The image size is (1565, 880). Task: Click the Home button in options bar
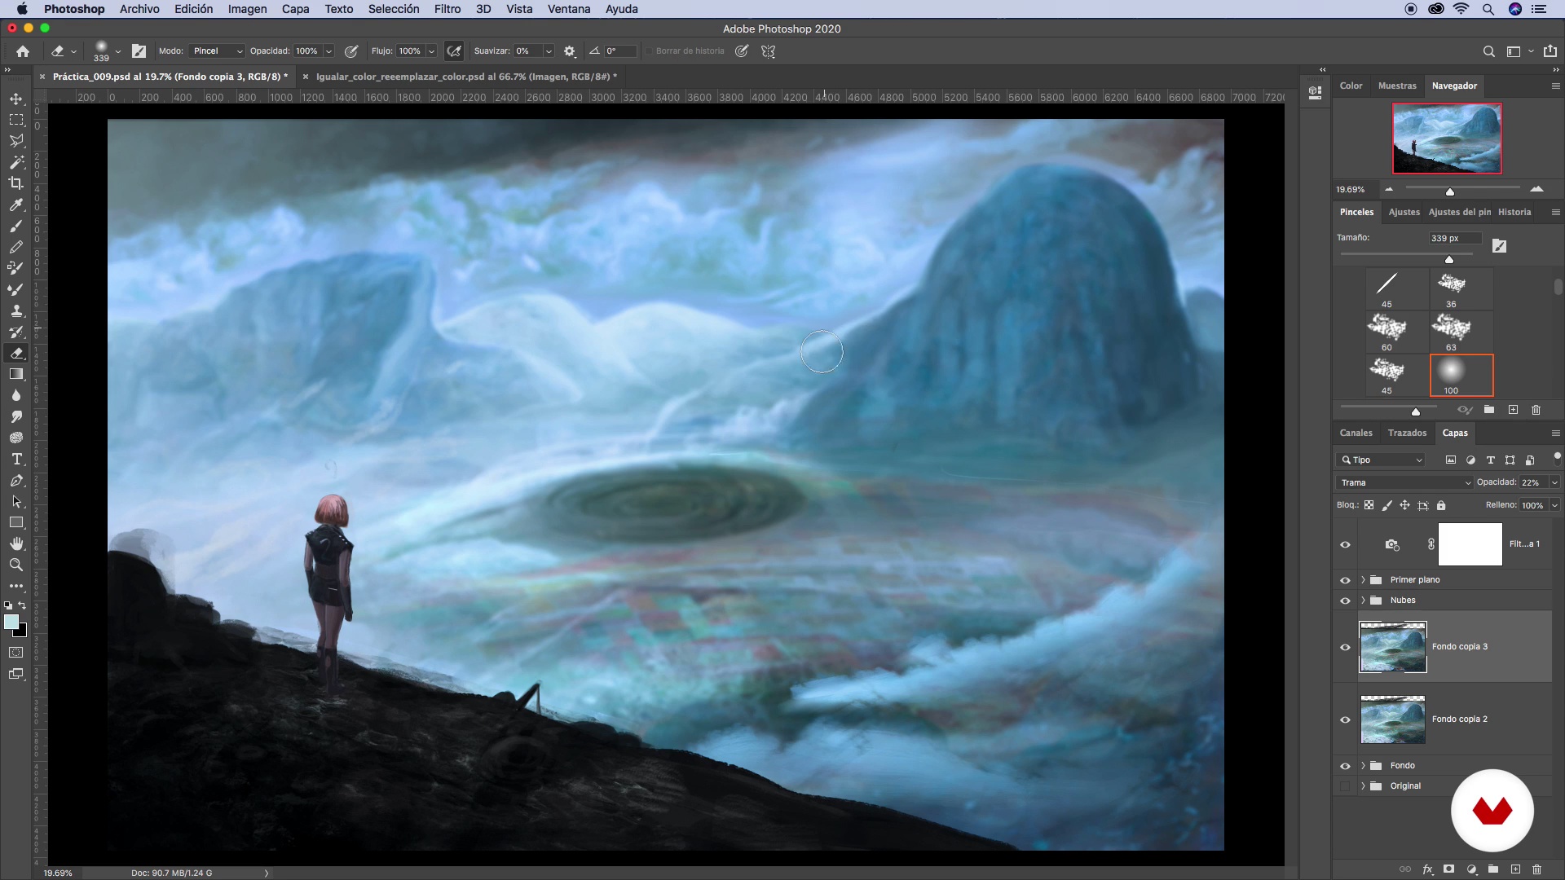23,51
